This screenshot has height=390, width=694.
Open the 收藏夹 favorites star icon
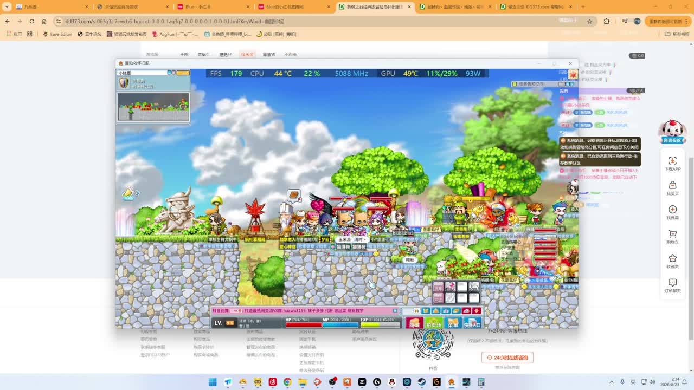coord(673,261)
